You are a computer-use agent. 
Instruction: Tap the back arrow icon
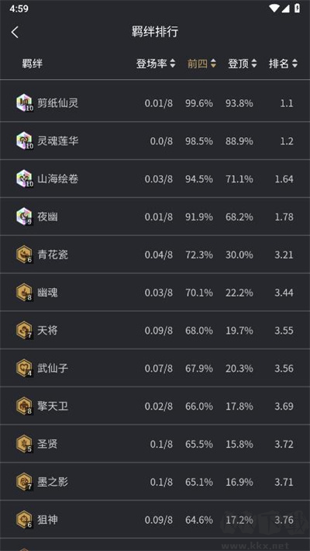(15, 33)
